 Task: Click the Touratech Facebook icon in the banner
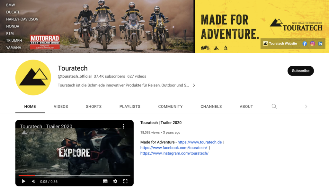(304, 44)
